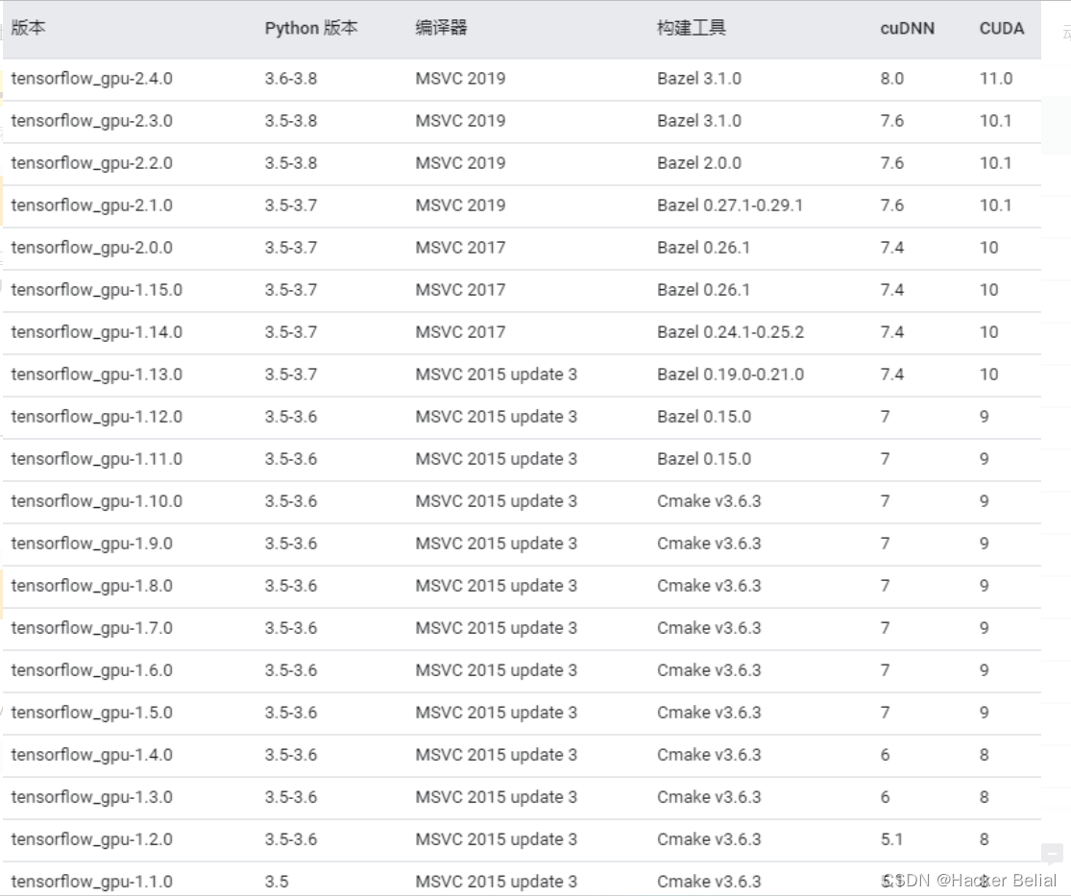Click CUDA 10.1 in the 2.1.0 row
The image size is (1071, 896).
point(995,206)
